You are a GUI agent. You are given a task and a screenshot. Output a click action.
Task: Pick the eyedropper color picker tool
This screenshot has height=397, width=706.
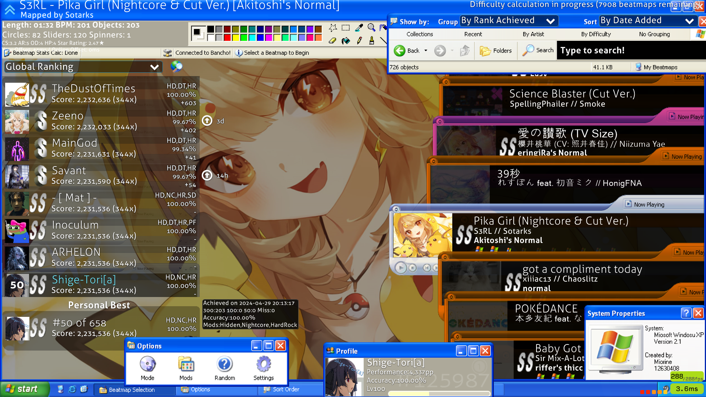point(359,28)
